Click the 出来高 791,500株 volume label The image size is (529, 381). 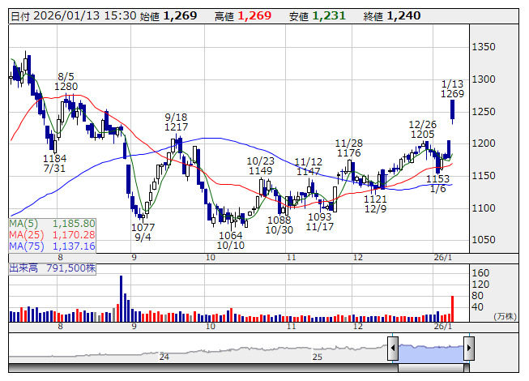pyautogui.click(x=53, y=268)
